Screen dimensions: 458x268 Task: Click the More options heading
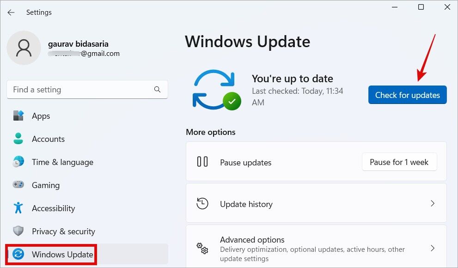point(211,132)
